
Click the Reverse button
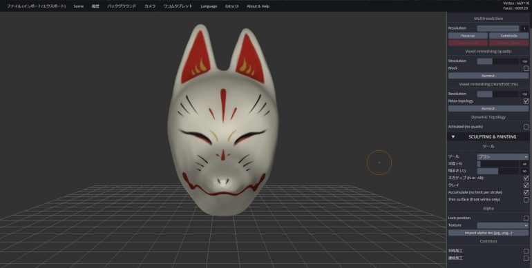tap(468, 36)
